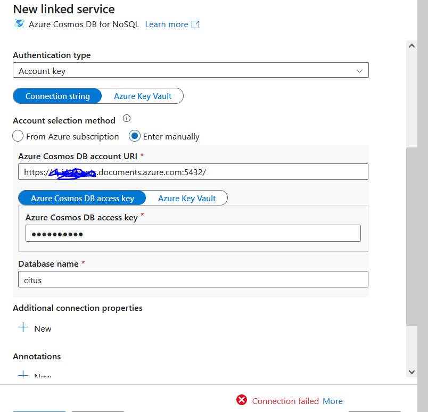Viewport: 428px width, 412px height.
Task: Open the Authentication type dropdown
Action: point(190,71)
